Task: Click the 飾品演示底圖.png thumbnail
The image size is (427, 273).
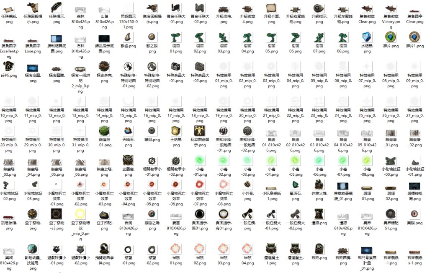Action: [104, 39]
